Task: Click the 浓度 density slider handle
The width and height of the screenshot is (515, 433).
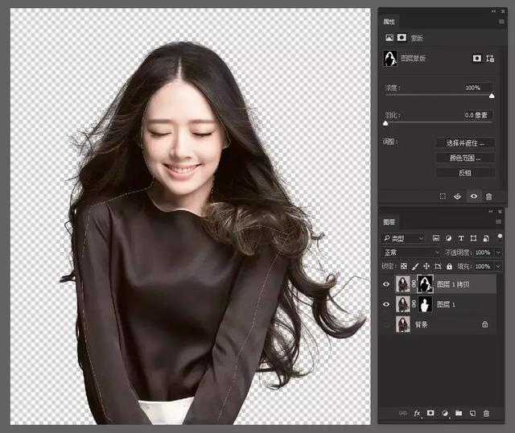Action: 492,97
